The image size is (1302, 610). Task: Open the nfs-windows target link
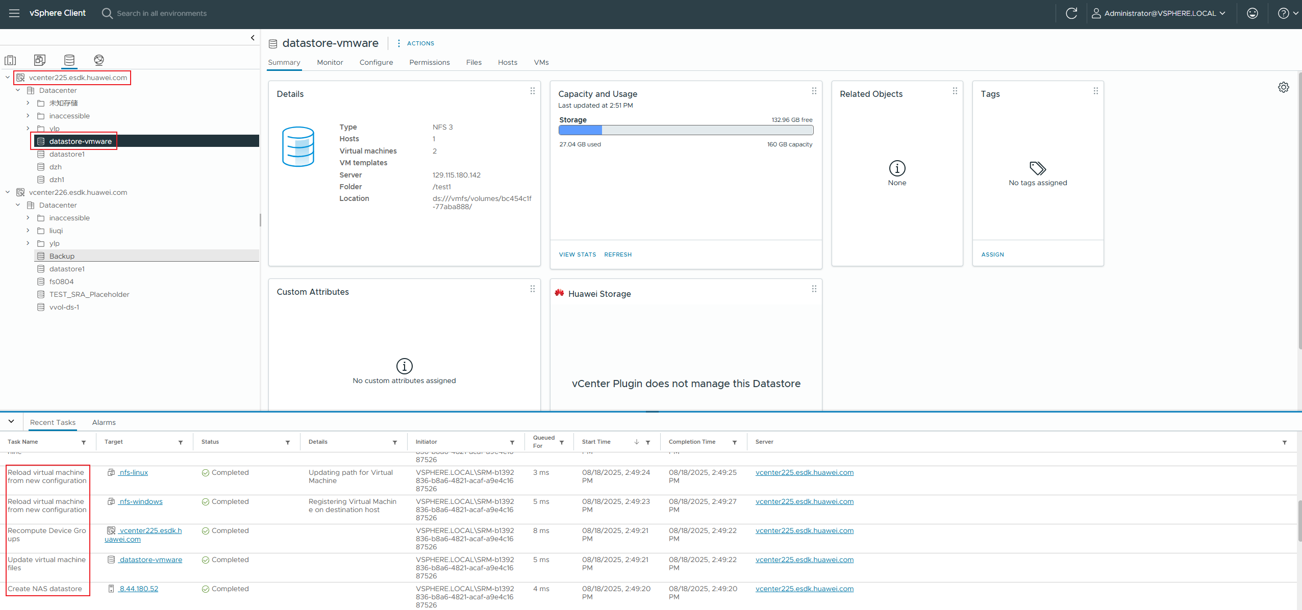point(140,502)
